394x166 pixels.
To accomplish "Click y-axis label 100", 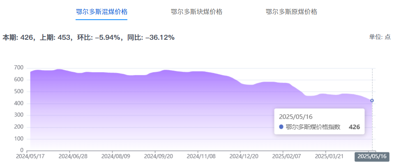I will click(x=19, y=139).
